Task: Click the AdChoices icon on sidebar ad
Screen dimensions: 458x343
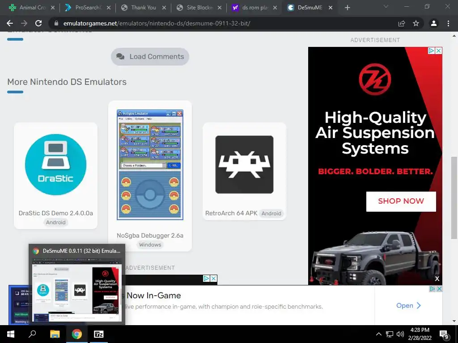Action: click(x=431, y=51)
